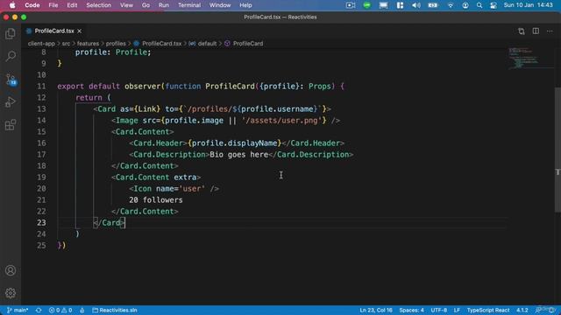Click '20 followers' text on line 21

click(x=156, y=200)
